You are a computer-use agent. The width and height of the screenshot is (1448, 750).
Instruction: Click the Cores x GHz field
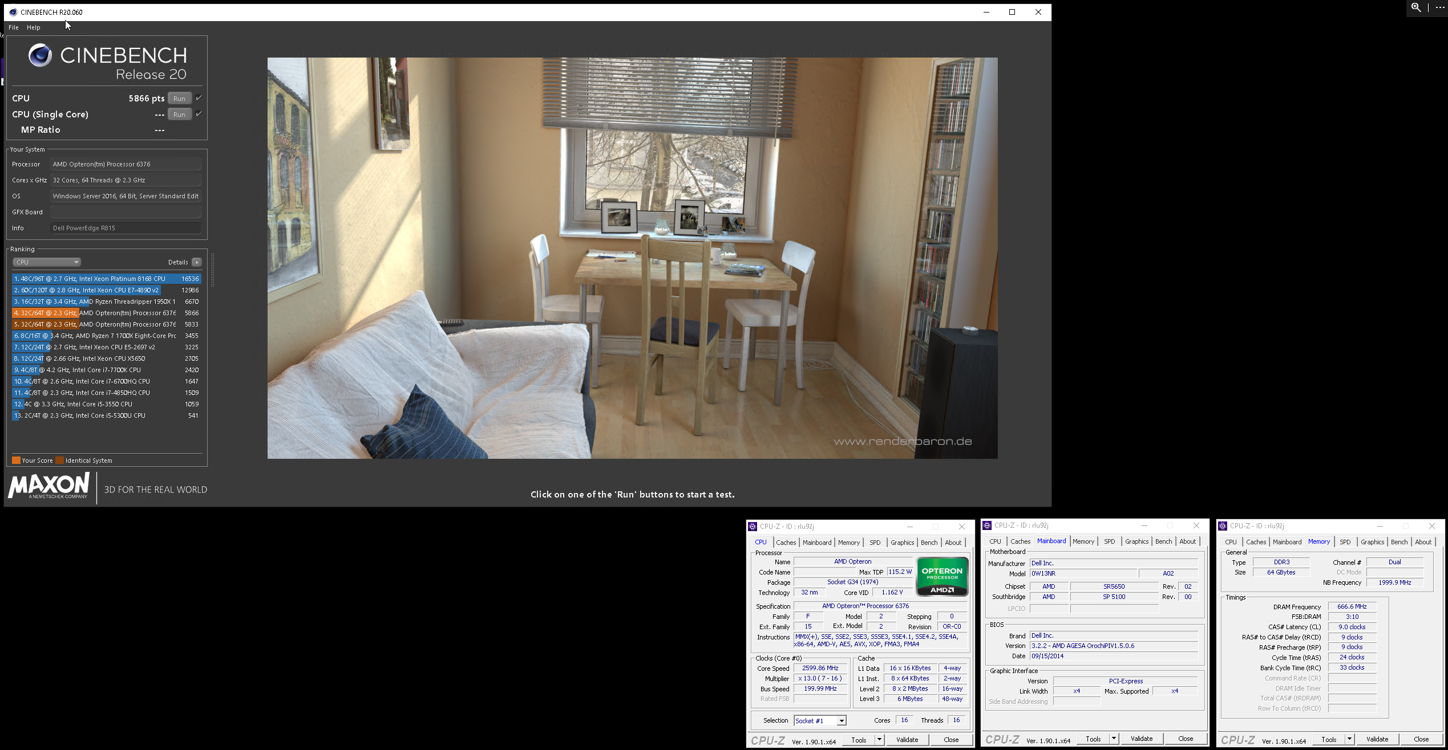(x=126, y=180)
